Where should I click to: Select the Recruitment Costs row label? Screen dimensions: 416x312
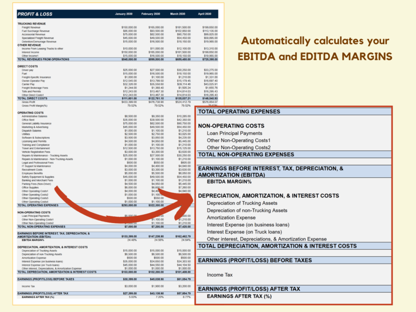tap(32, 170)
